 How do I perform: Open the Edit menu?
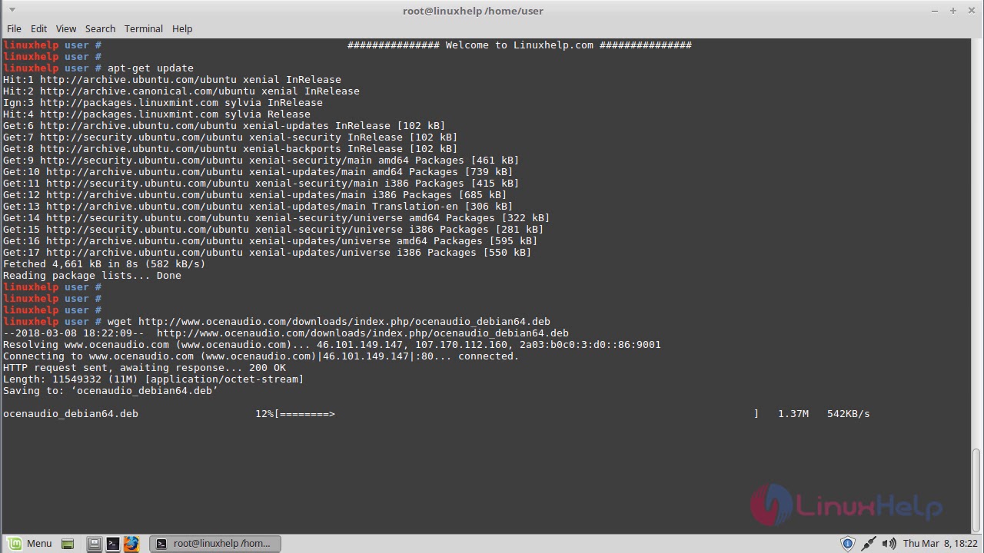click(39, 28)
